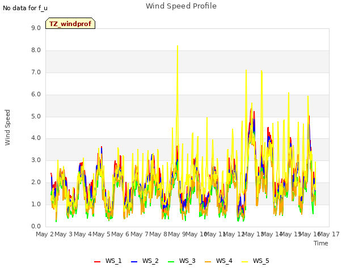Click the 5.0 y-axis tick label
The image size is (363, 272).
pos(36,117)
